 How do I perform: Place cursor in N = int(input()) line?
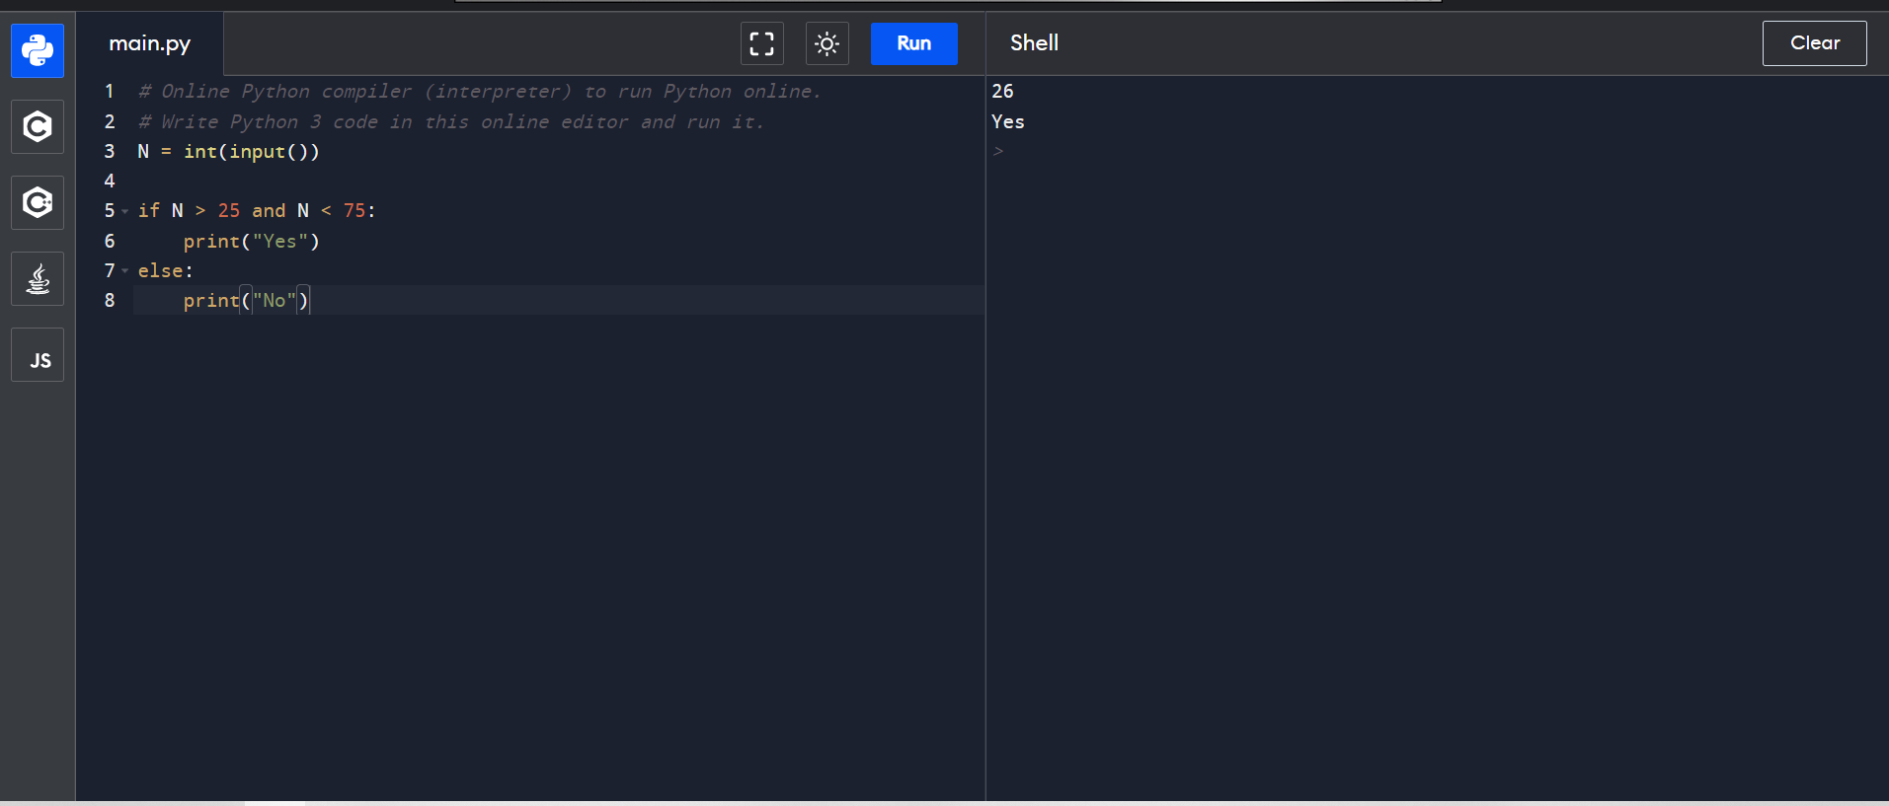coord(228,151)
